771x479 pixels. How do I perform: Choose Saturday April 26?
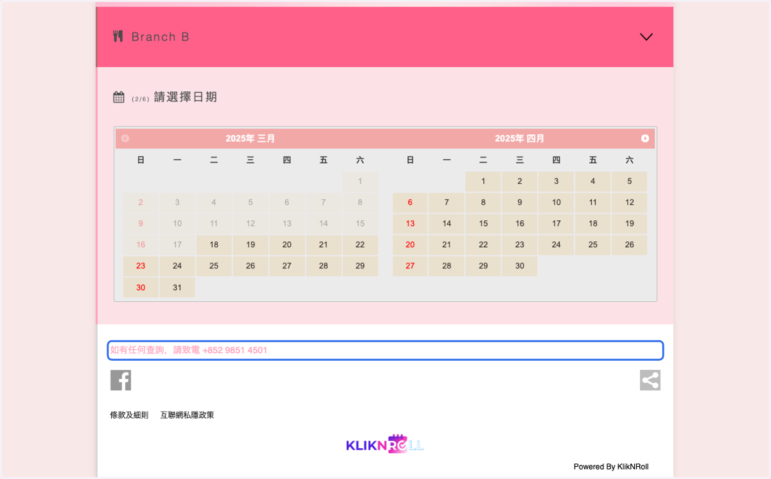pyautogui.click(x=629, y=245)
